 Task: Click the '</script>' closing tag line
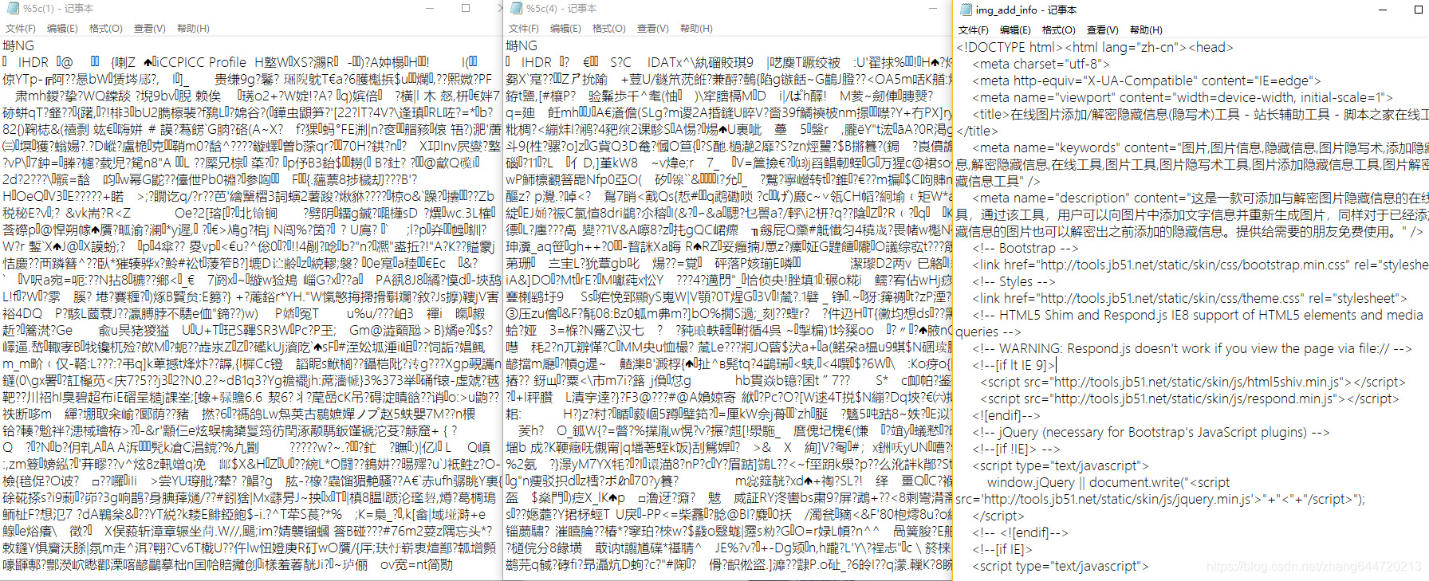998,516
